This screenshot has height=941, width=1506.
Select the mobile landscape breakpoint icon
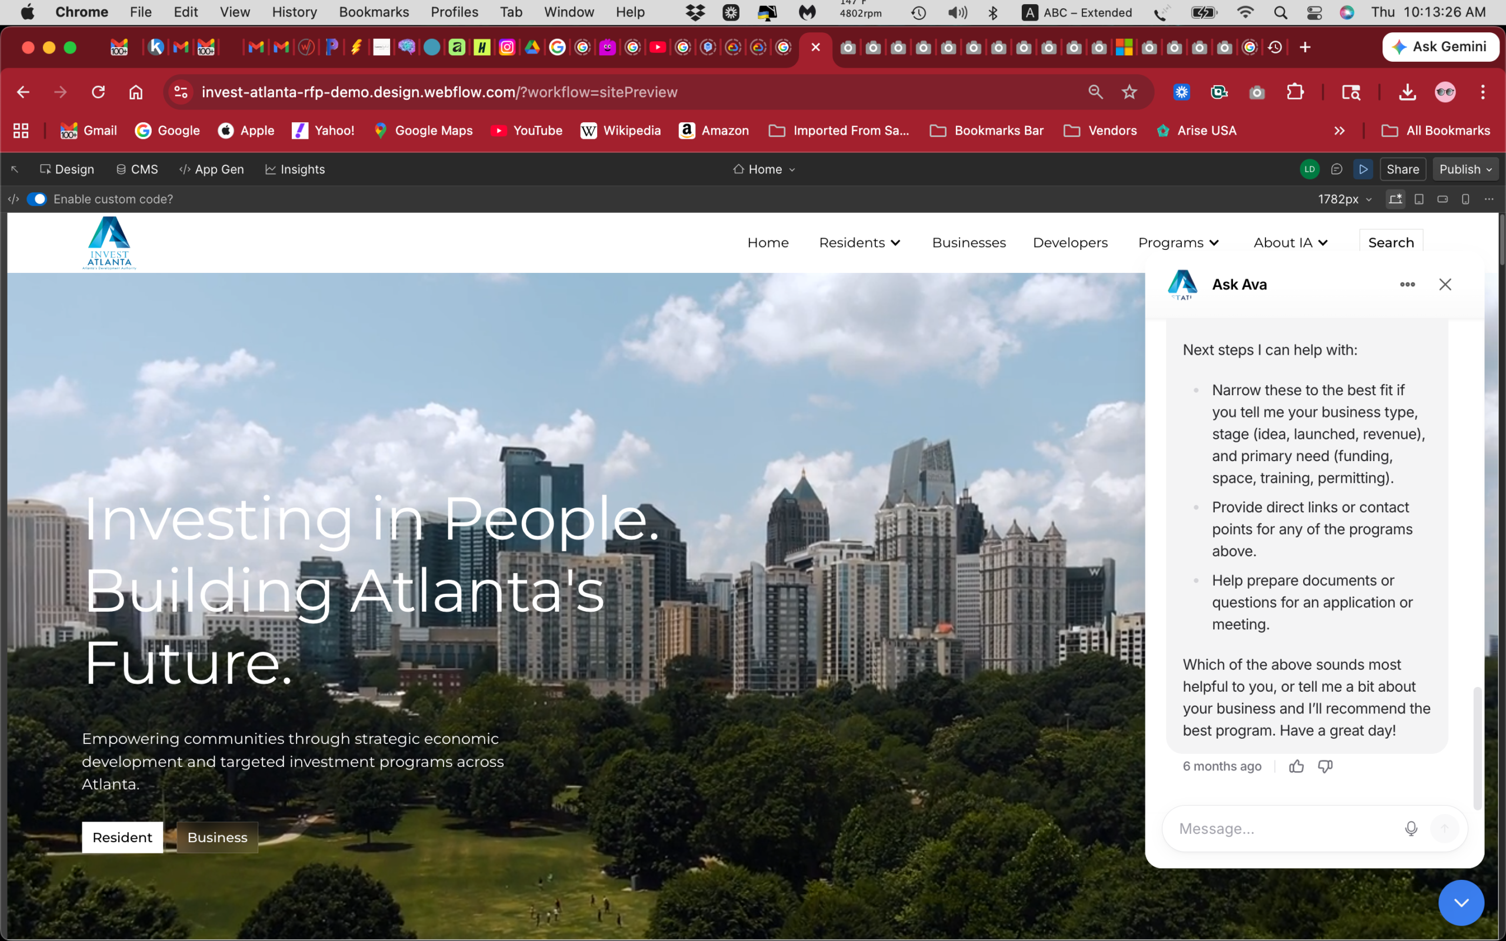(1442, 199)
